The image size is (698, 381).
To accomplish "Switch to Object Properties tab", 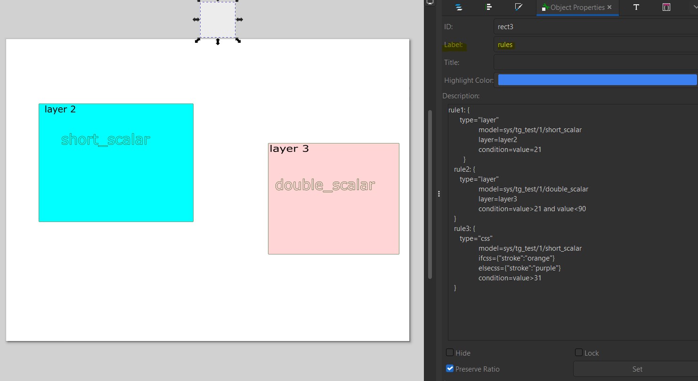I will [573, 8].
